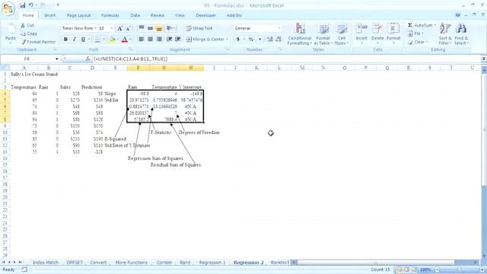487x274 pixels.
Task: Increase decimal places
Action: [269, 39]
